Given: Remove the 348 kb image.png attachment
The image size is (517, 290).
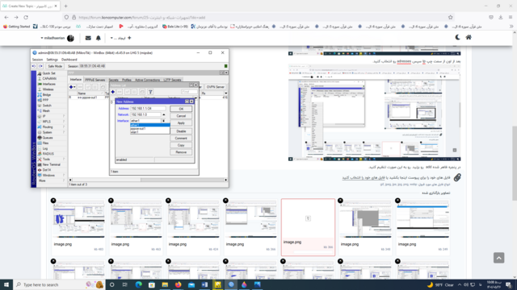Looking at the screenshot, I should pyautogui.click(x=340, y=201).
